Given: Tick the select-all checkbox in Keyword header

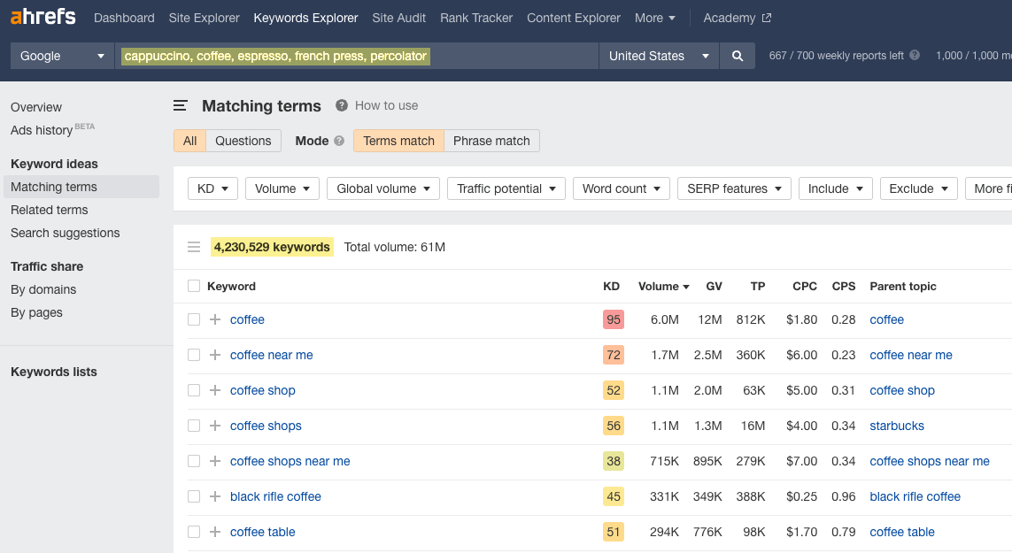Looking at the screenshot, I should pyautogui.click(x=194, y=286).
